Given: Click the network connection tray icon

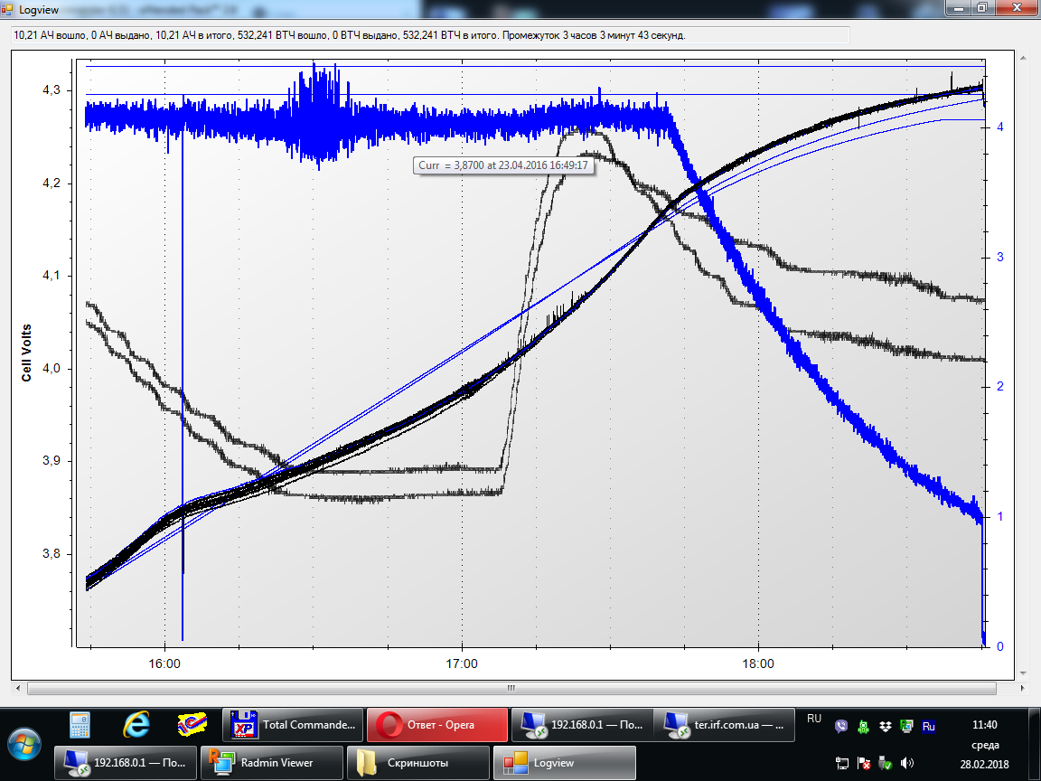Looking at the screenshot, I should pos(842,763).
